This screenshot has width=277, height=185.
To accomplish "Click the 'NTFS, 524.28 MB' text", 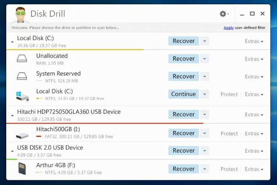I will [x=61, y=81].
